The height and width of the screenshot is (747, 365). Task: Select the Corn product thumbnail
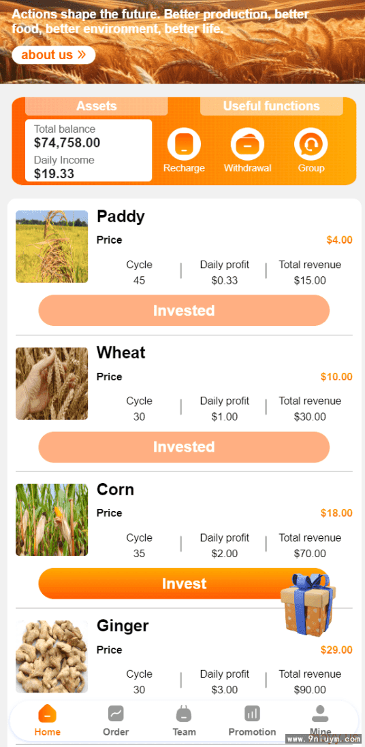tap(52, 520)
